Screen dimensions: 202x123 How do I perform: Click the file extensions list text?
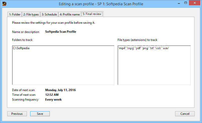click(144, 48)
